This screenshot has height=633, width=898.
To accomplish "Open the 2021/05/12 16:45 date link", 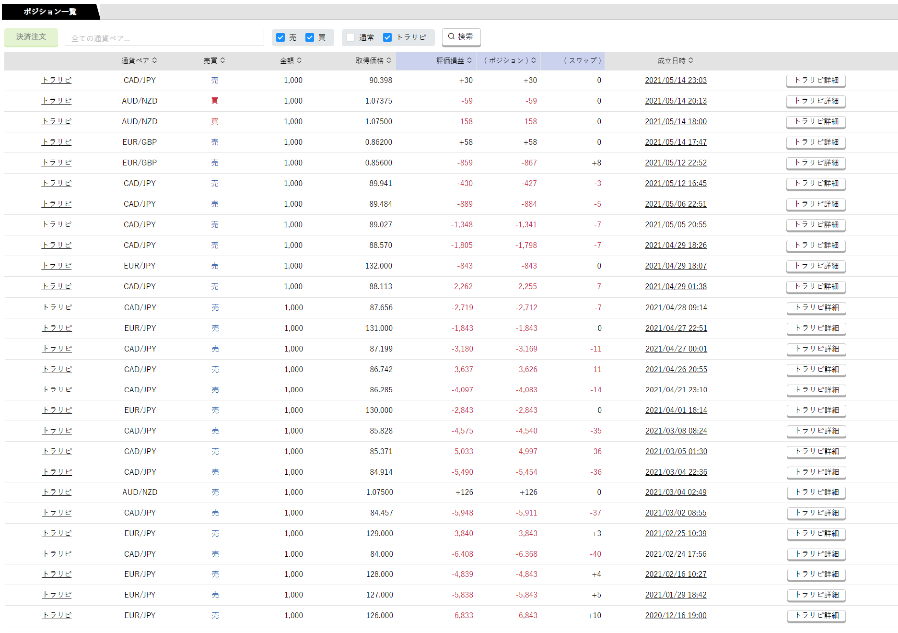I will (x=676, y=184).
